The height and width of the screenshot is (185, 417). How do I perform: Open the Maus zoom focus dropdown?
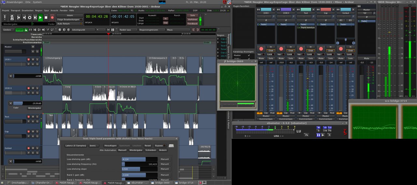[x=178, y=30]
